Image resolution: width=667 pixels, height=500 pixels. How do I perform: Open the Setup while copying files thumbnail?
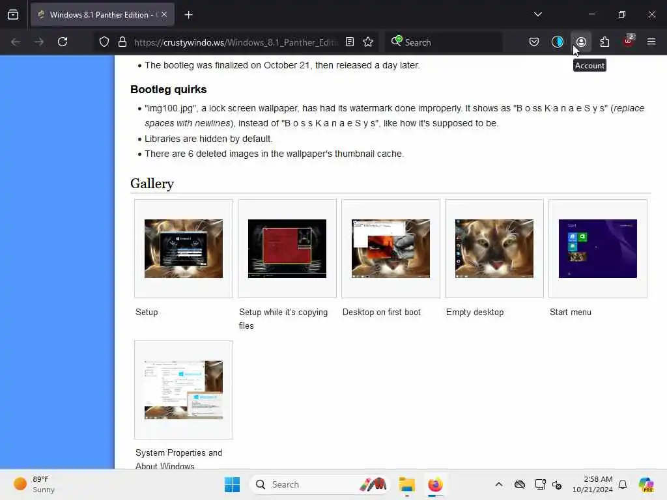[x=287, y=249]
